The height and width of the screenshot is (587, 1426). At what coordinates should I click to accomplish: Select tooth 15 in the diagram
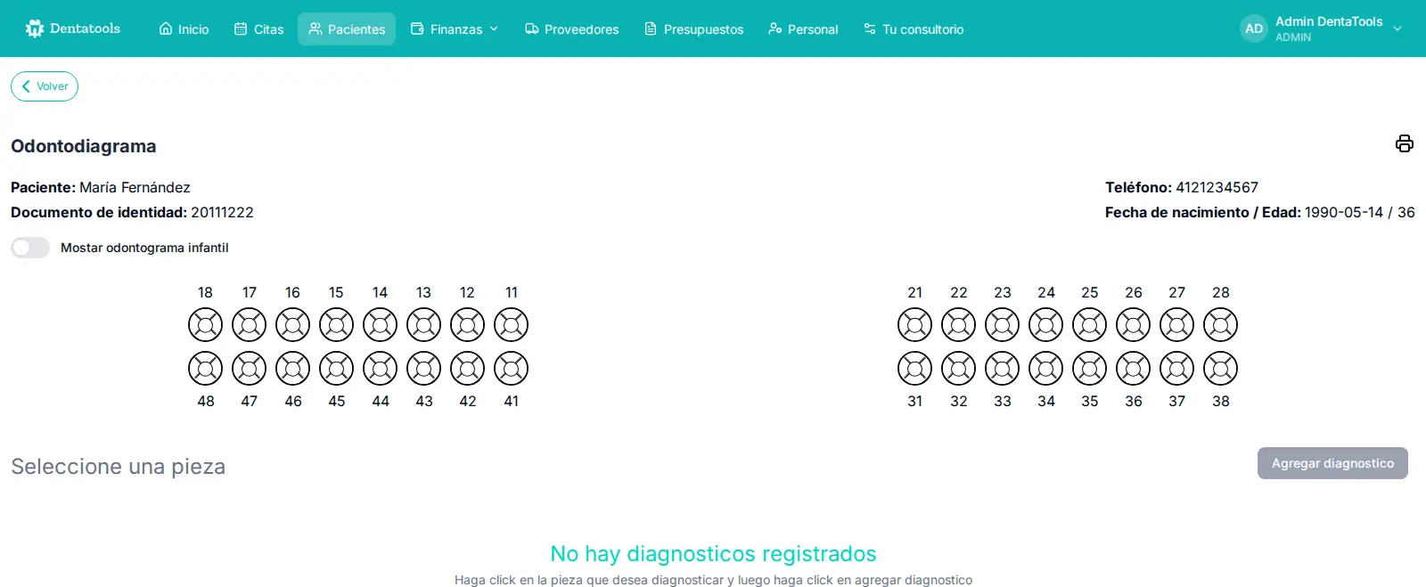coord(336,324)
